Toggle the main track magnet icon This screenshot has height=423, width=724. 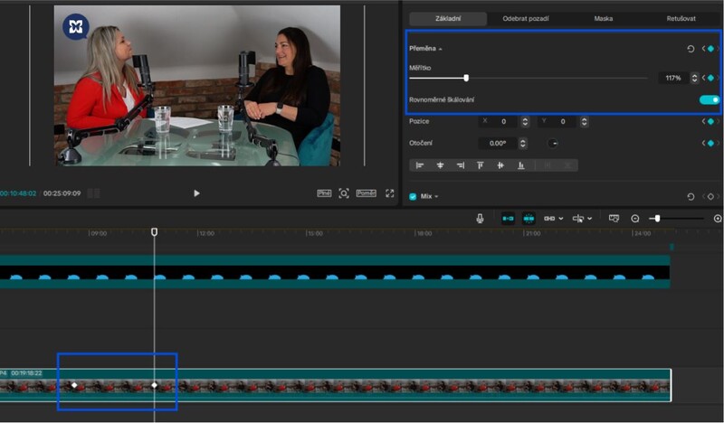click(508, 218)
